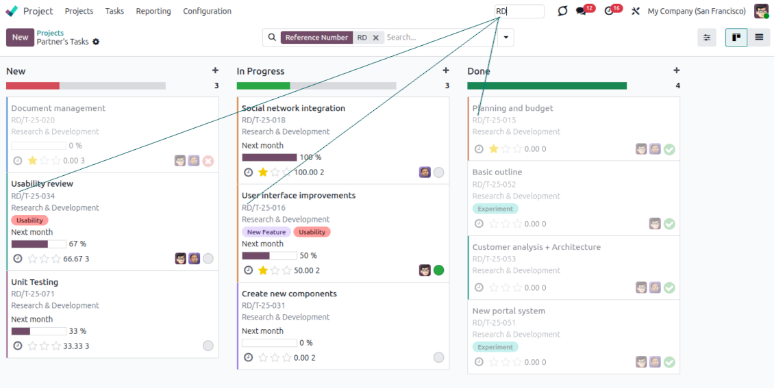Open the activities clock icon
The width and height of the screenshot is (774, 388).
[609, 11]
